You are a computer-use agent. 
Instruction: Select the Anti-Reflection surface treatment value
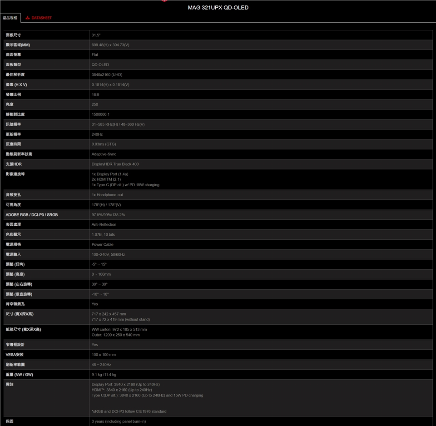point(104,224)
